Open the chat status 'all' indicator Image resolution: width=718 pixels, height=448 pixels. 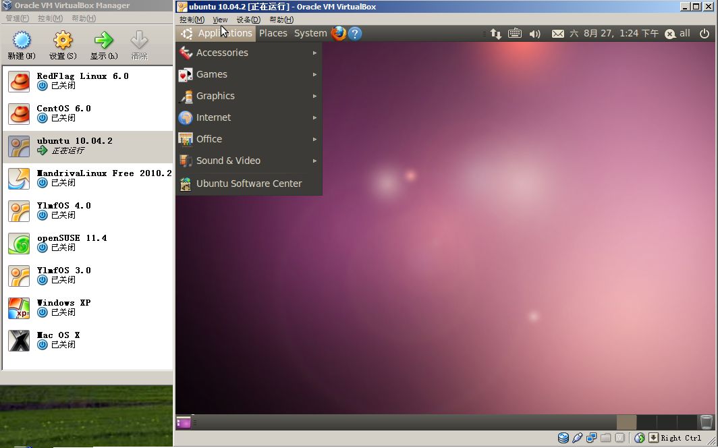coord(678,34)
